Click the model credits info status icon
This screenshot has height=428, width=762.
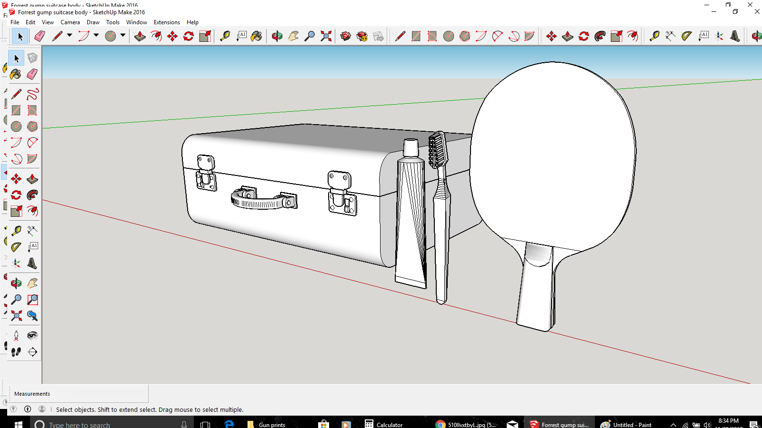click(28, 409)
